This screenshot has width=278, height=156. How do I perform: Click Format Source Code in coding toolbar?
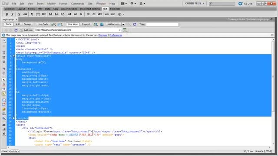4,134
